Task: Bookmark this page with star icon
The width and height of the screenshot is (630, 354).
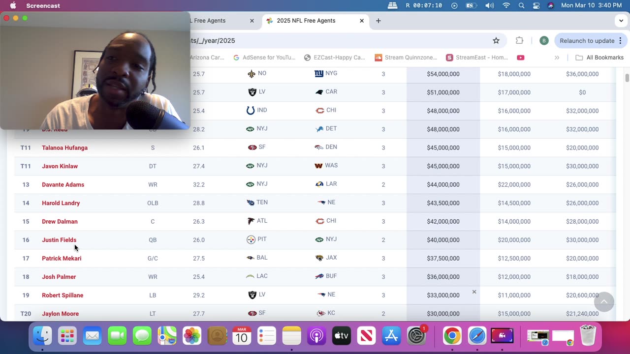Action: pos(496,41)
